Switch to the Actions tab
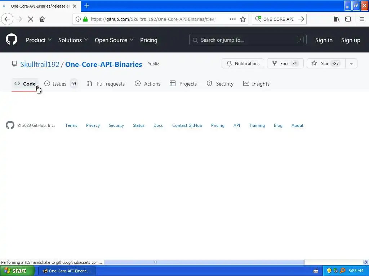Viewport: 369px width, 276px height. (147, 84)
